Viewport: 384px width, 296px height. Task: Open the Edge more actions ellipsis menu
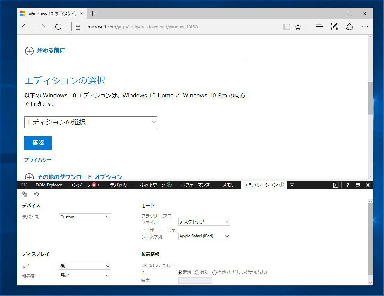pos(365,27)
